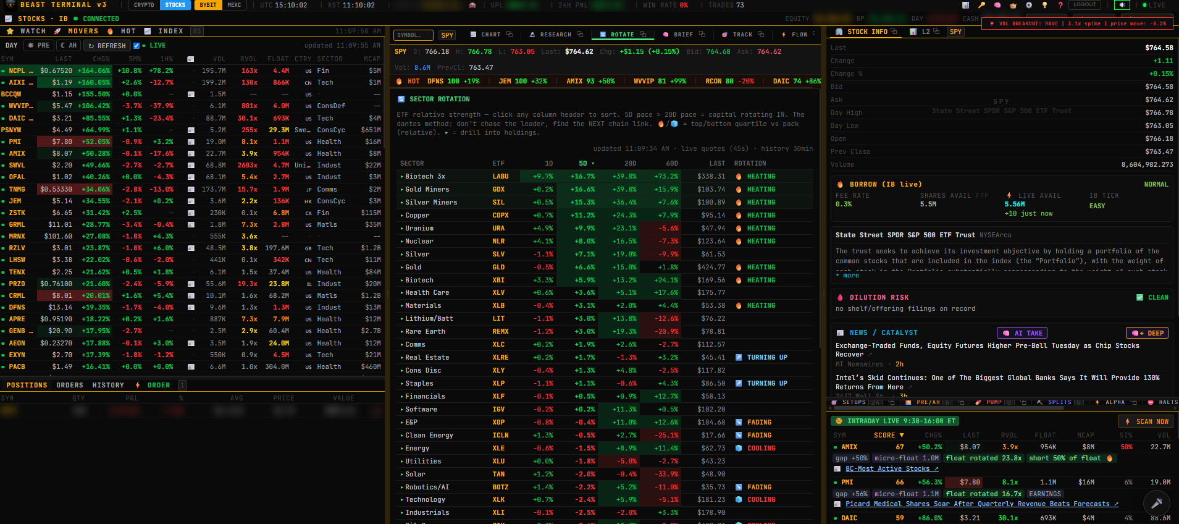Viewport: 1179px width, 524px height.
Task: Click the column settings icon in movers header
Action: pyautogui.click(x=190, y=59)
